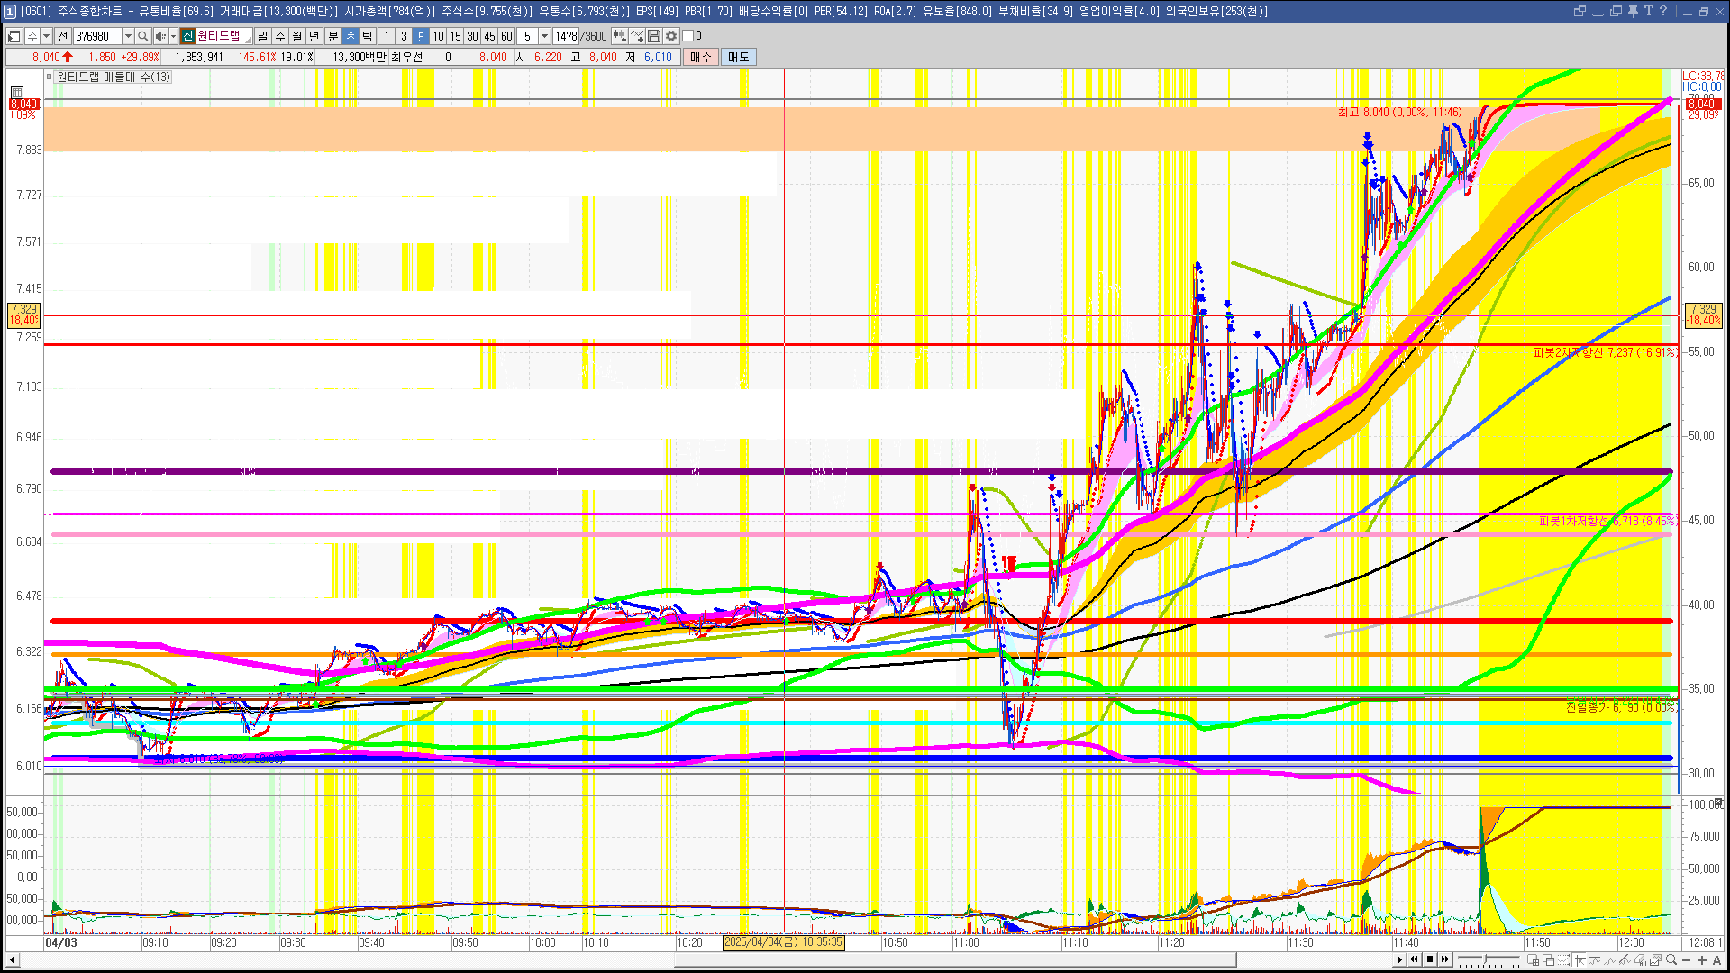Screen dimensions: 1730x973
Task: Open the 주 chart type dropdown arrow
Action: click(x=46, y=36)
